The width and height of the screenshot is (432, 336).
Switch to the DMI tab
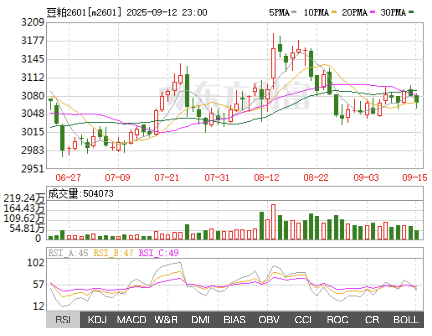(200, 320)
